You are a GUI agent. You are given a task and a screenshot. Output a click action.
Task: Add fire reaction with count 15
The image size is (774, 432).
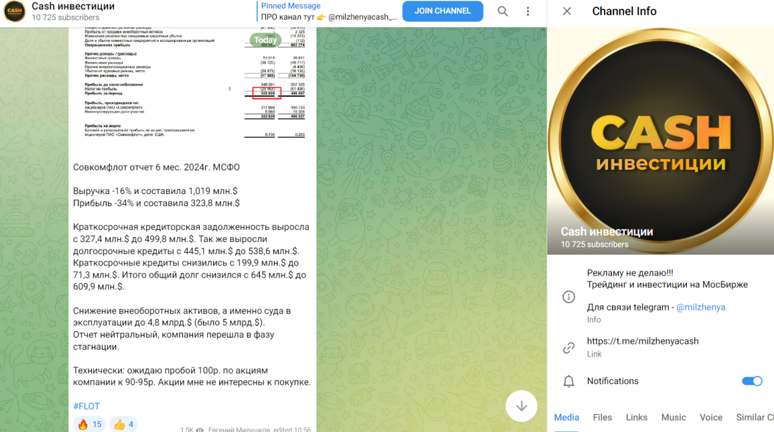pyautogui.click(x=89, y=424)
